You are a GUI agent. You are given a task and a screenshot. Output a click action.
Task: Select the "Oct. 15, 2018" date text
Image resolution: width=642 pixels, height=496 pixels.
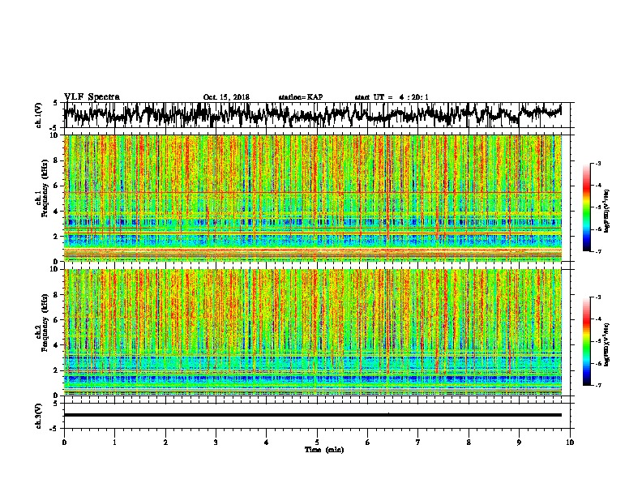tap(226, 97)
